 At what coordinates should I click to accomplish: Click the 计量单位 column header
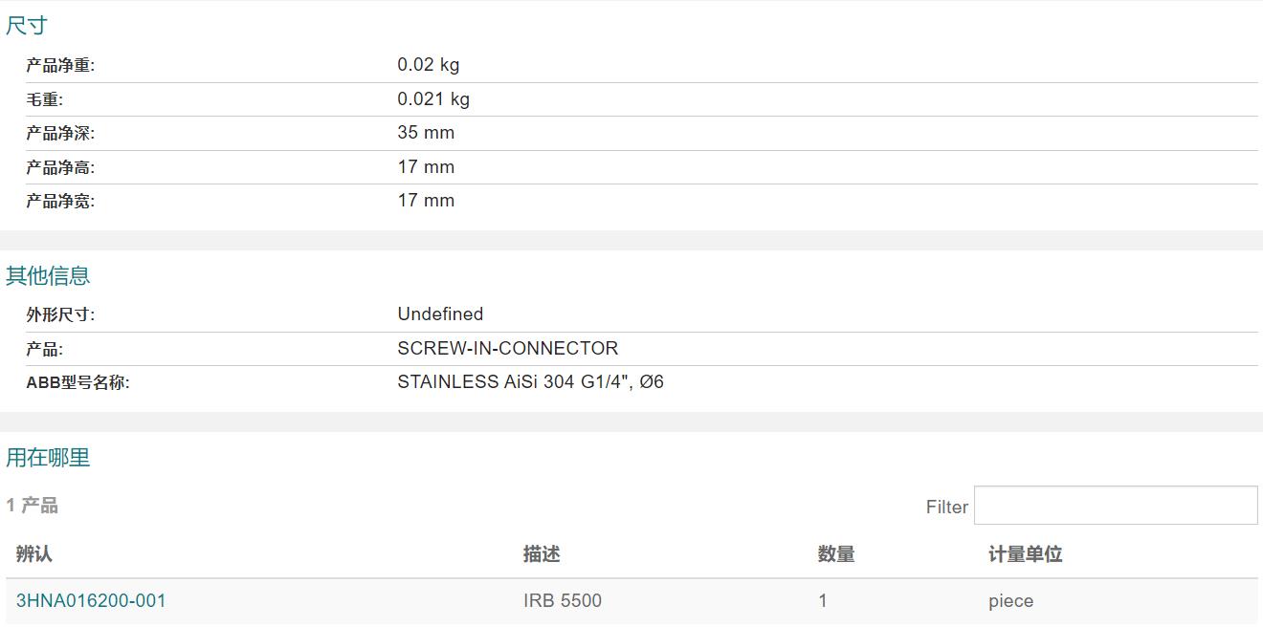(x=1026, y=554)
